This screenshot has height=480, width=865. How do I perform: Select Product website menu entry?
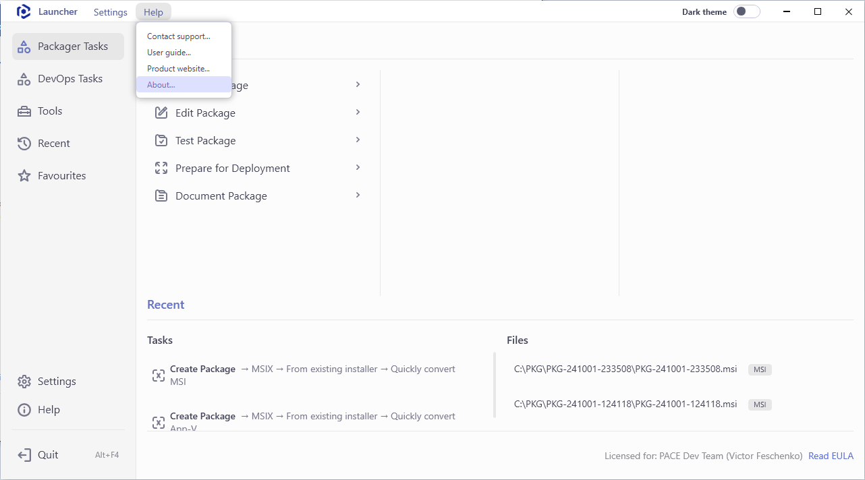(x=184, y=69)
